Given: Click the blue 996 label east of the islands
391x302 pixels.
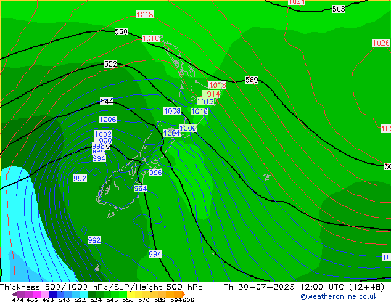Looking at the screenshot, I should [x=155, y=173].
